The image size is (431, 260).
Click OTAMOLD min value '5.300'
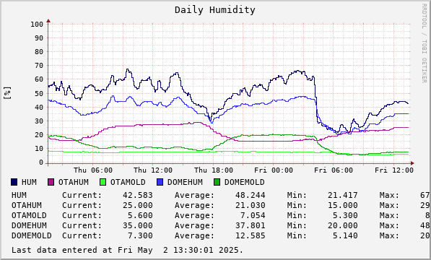[345, 215]
